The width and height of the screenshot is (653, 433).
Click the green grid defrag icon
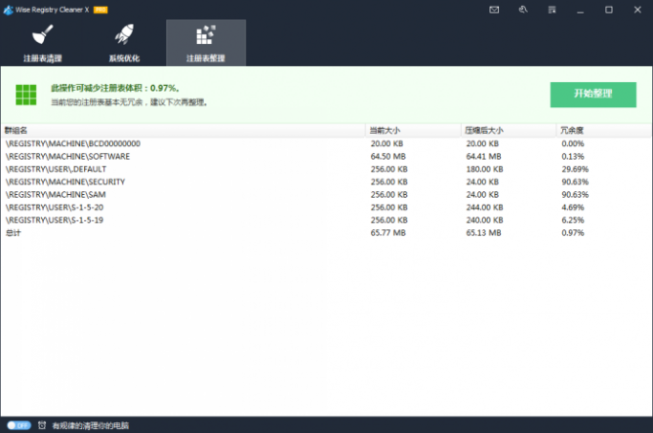click(x=25, y=95)
